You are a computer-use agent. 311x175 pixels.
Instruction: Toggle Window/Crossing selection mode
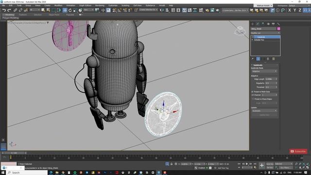(x=59, y=10)
